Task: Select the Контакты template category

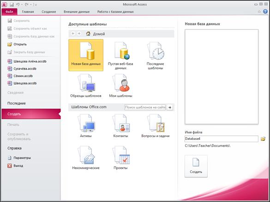Action: click(x=120, y=126)
